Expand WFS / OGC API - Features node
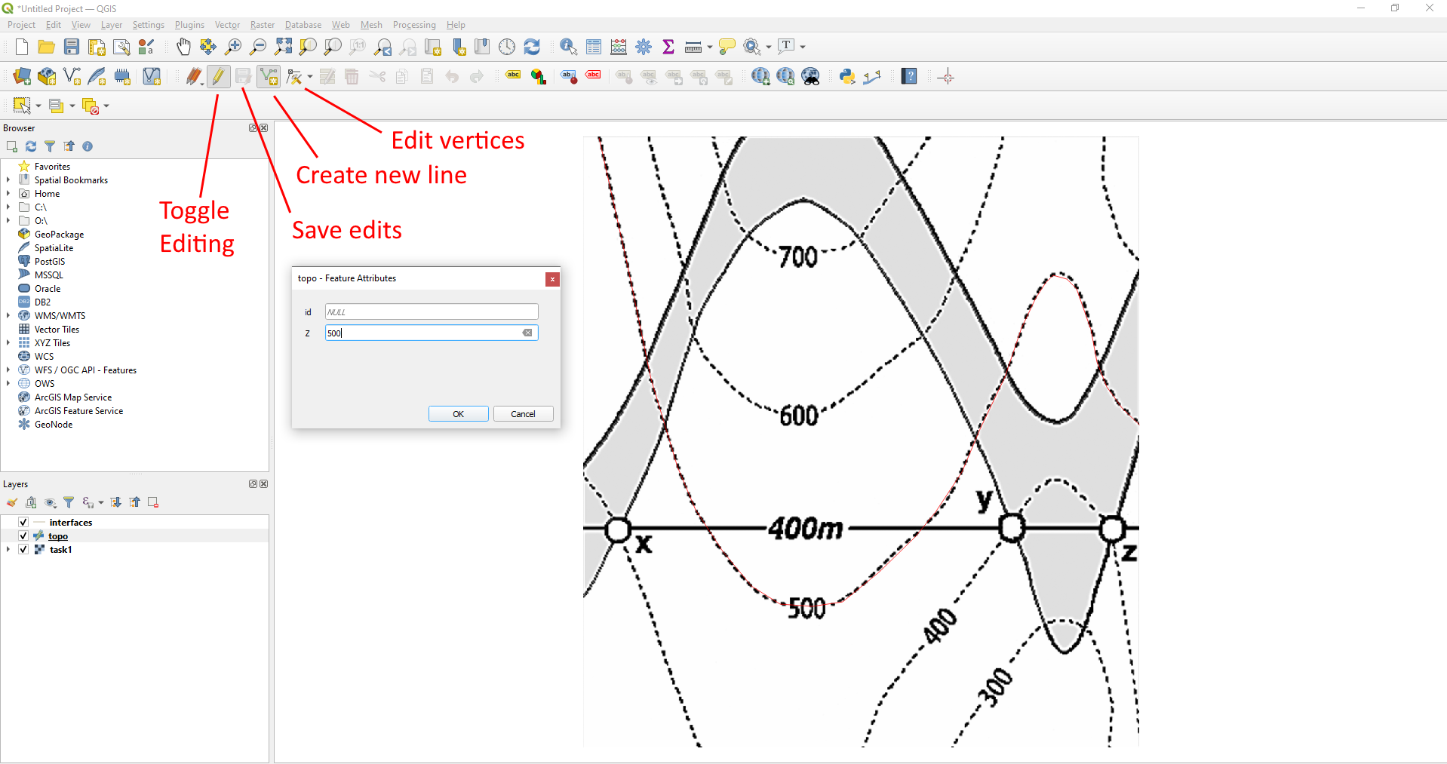The width and height of the screenshot is (1447, 764). (8, 370)
